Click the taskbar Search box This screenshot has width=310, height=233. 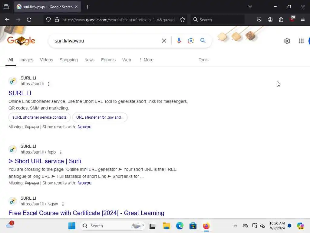point(113,226)
